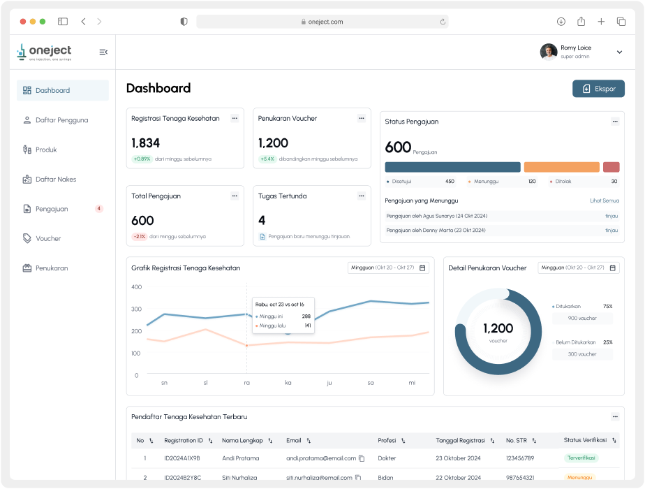Open the Grafik Registrasi Mingguan date picker
This screenshot has height=489, width=645.
point(388,268)
